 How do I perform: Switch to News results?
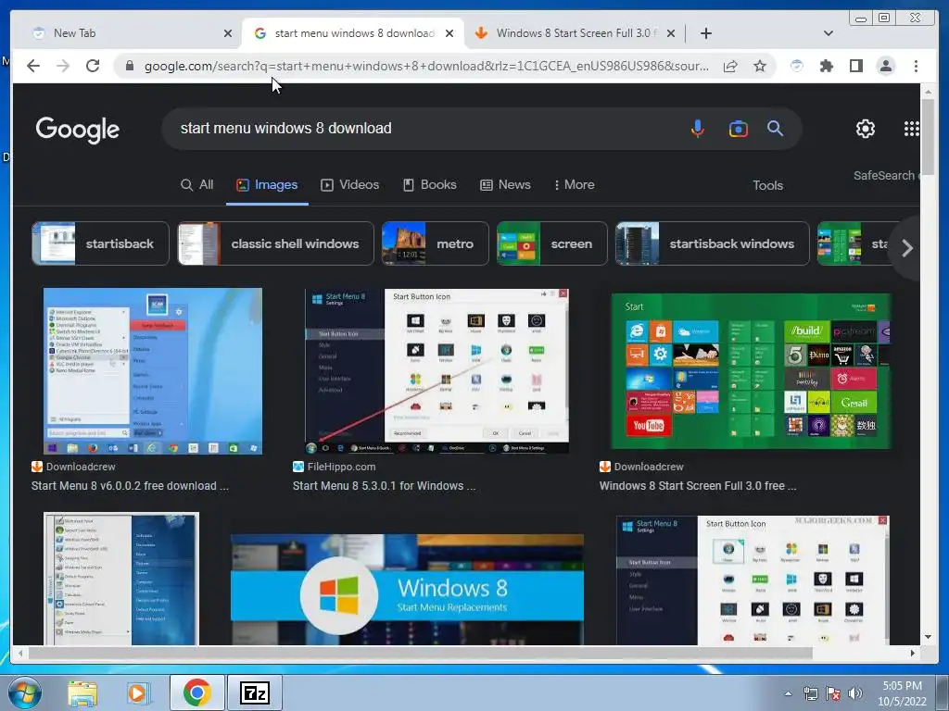[505, 185]
